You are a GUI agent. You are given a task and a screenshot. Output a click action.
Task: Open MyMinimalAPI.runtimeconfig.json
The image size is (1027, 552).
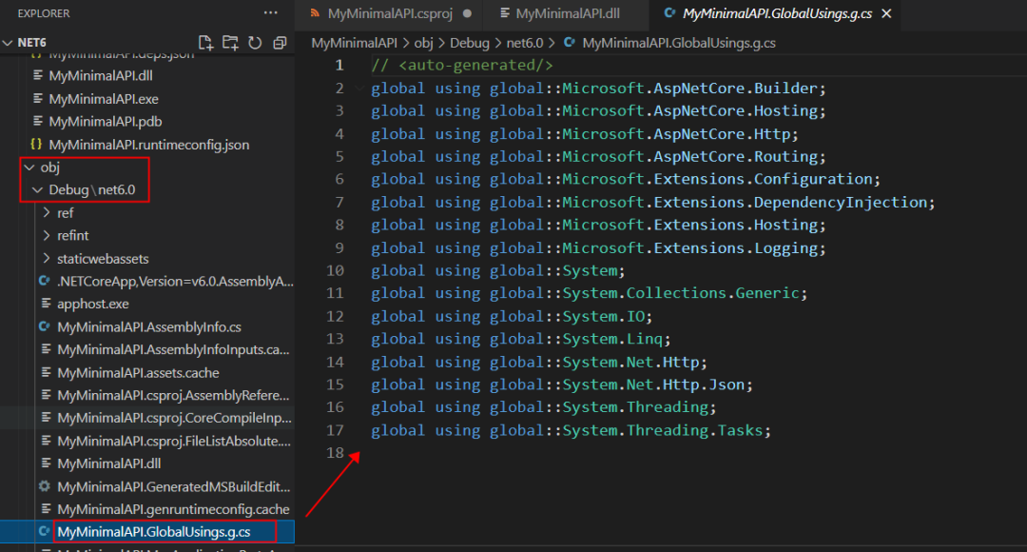147,145
